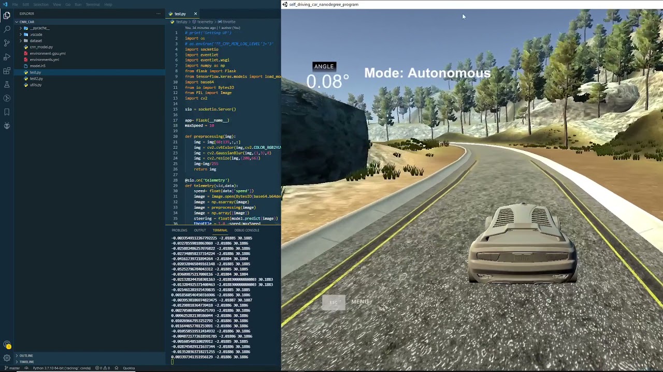This screenshot has width=663, height=372.
Task: Click the cloud sync changes status icon
Action: click(x=26, y=368)
